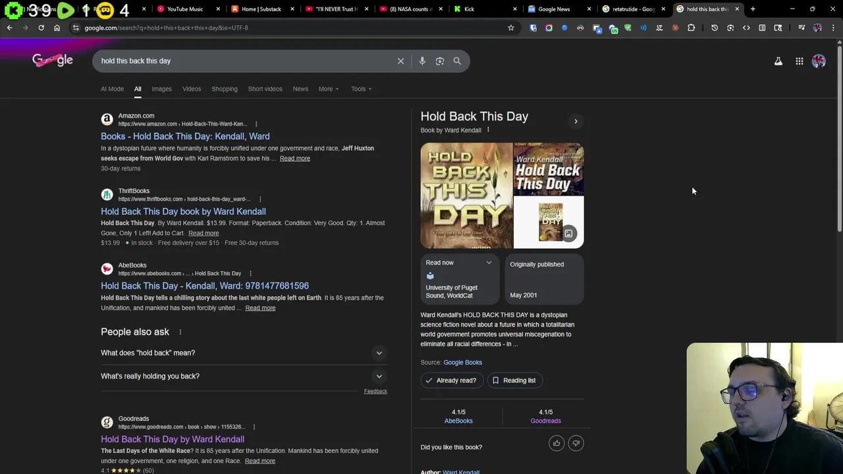Open the reading mode side panel icon
The height and width of the screenshot is (474, 843).
[x=762, y=28]
